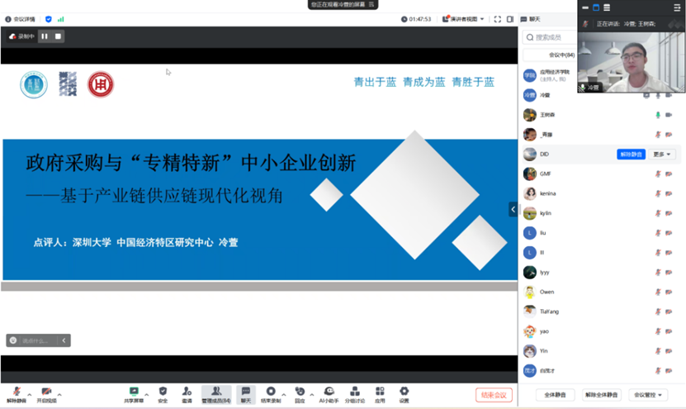Screen dimensions: 686x409
Task: Toggle the 管理成员(84) members panel
Action: coord(216,394)
